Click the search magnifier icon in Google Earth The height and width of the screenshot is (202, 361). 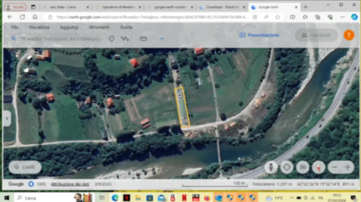point(14,39)
